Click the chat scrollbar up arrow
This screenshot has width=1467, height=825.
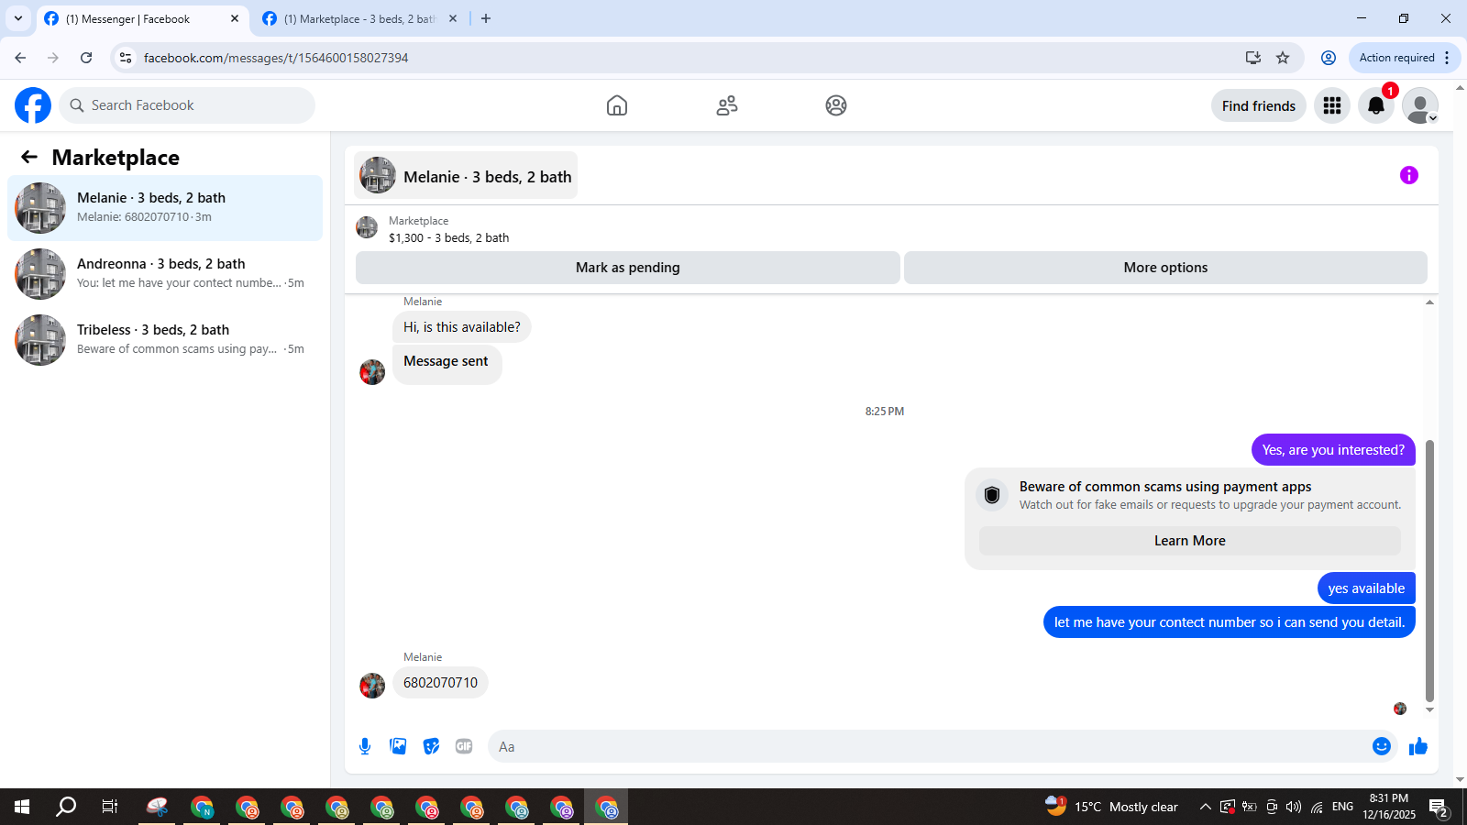(1429, 302)
